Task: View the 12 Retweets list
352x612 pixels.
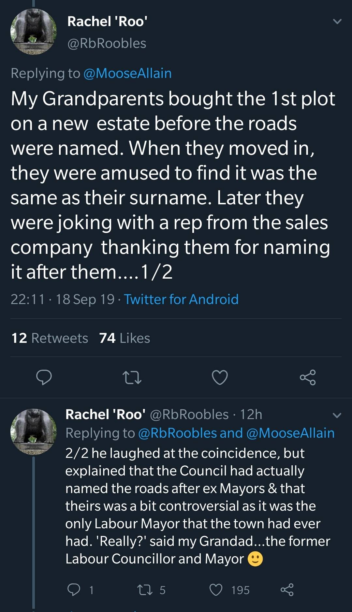Action: [x=50, y=338]
